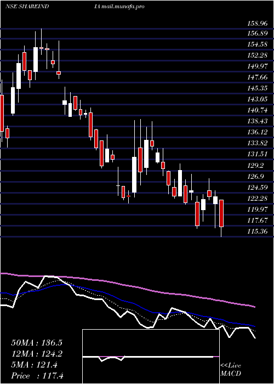The width and height of the screenshot is (274, 384).
Task: Click the 12MA : 124.2 value
Action: pyautogui.click(x=37, y=354)
